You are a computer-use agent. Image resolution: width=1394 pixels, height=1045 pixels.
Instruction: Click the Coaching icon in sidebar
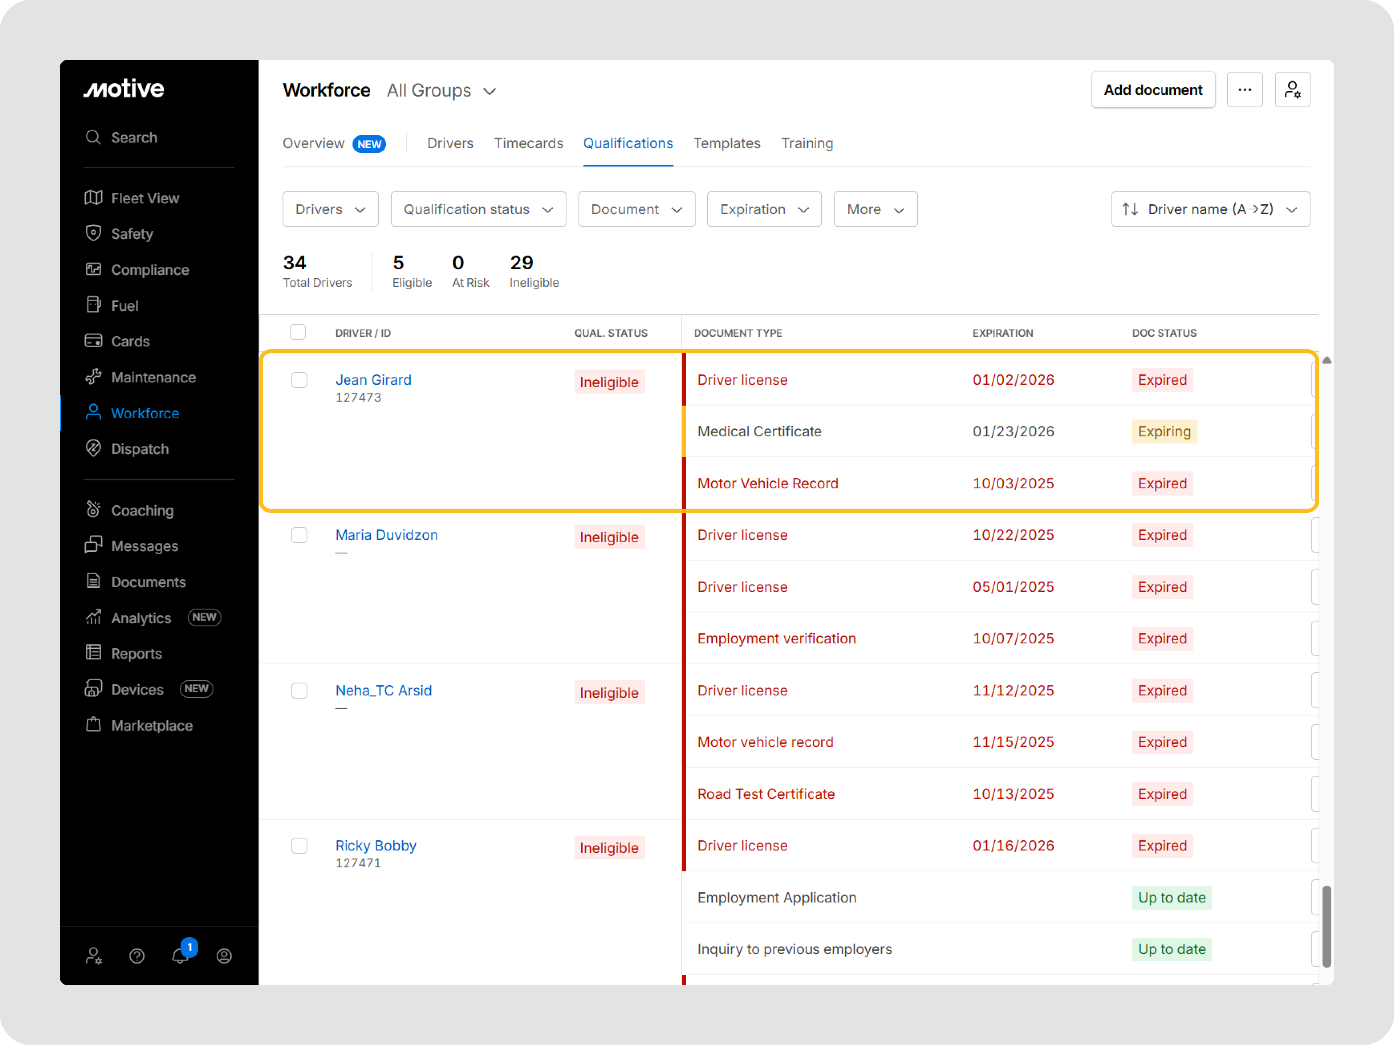click(93, 510)
